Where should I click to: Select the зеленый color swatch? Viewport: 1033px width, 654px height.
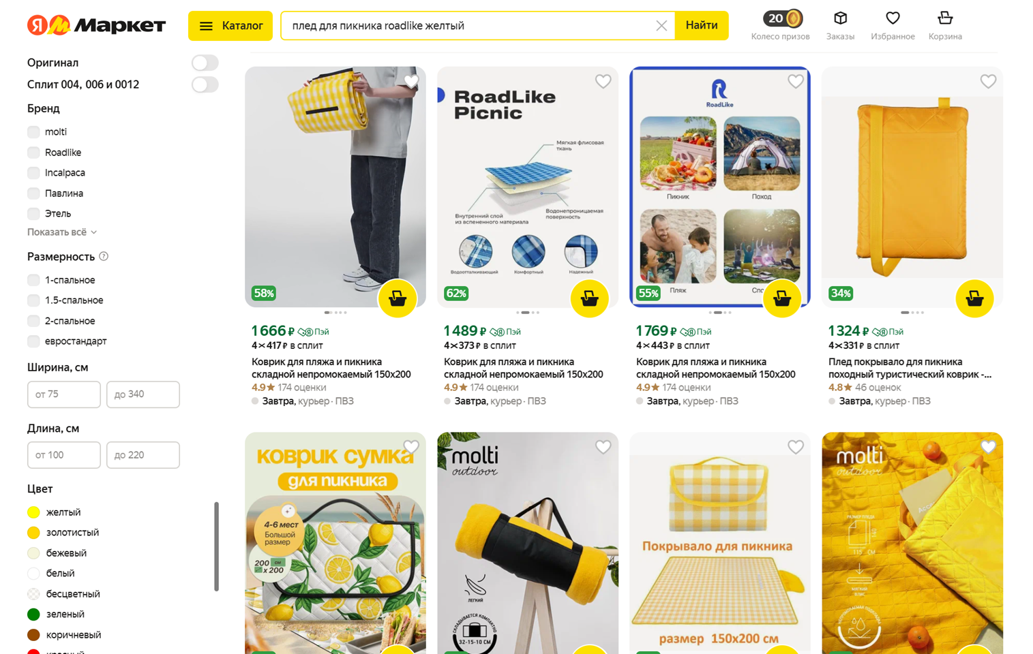[x=33, y=614]
